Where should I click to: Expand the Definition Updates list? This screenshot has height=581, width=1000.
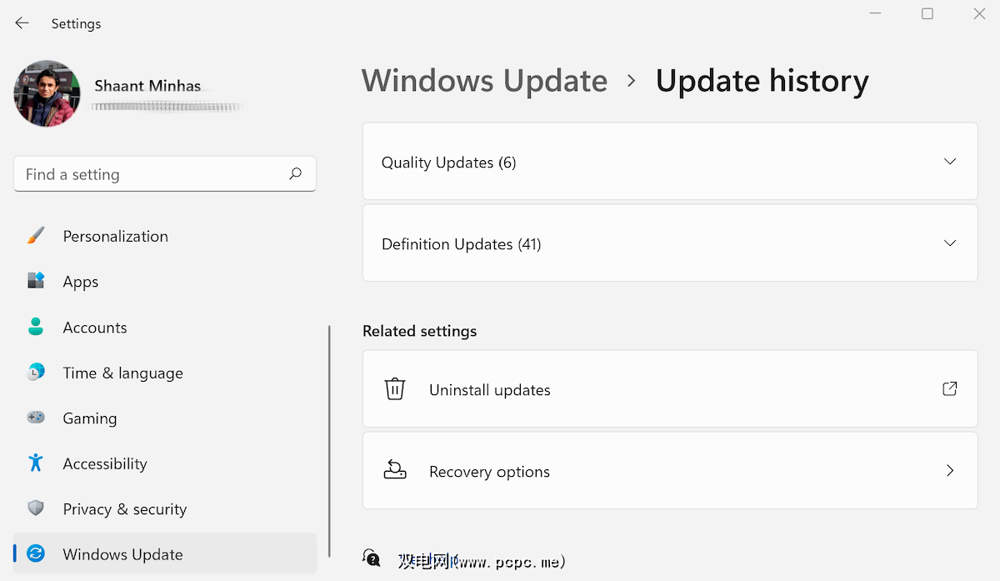[949, 243]
